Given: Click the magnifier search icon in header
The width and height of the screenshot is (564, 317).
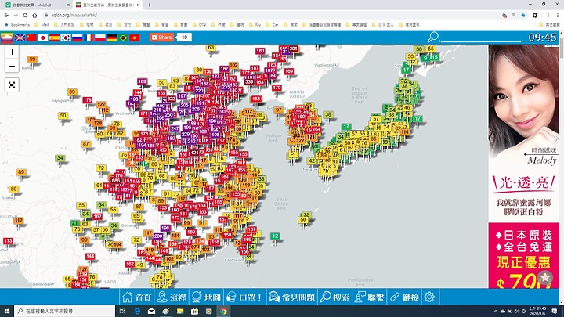Looking at the screenshot, I should click(x=432, y=37).
